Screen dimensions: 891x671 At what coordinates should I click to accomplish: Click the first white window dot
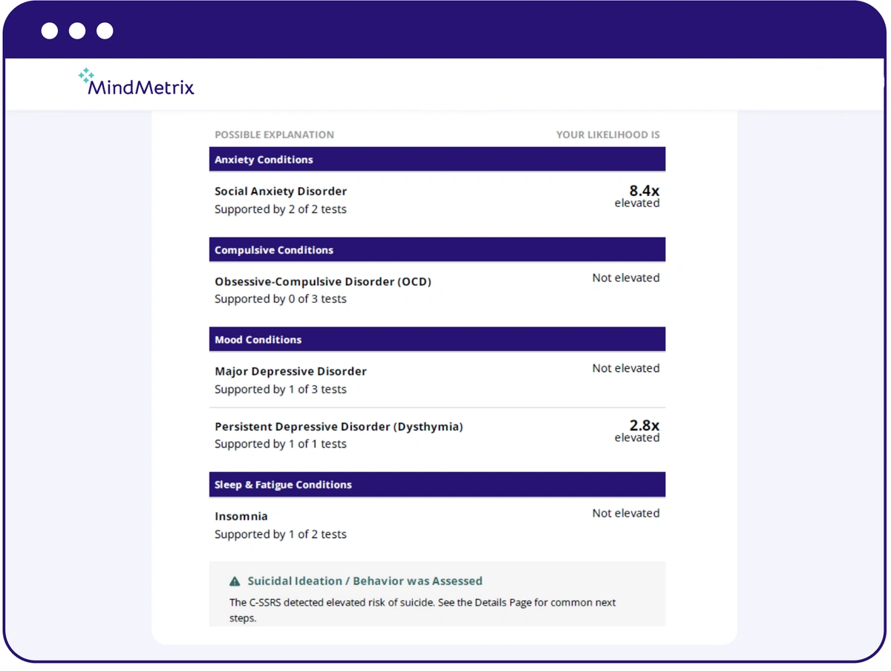50,30
